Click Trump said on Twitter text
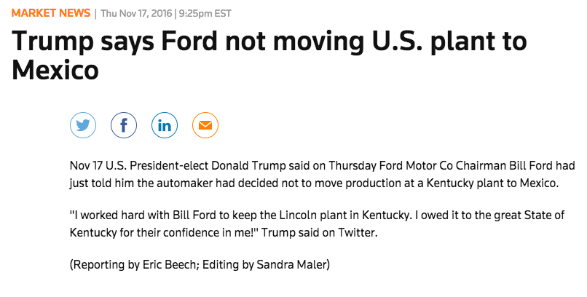The image size is (587, 297). click(x=319, y=233)
